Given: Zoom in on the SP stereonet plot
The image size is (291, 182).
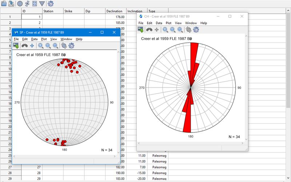Looking at the screenshot, I should (41, 45).
